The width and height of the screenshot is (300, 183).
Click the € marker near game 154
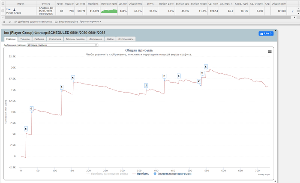coord(73,78)
